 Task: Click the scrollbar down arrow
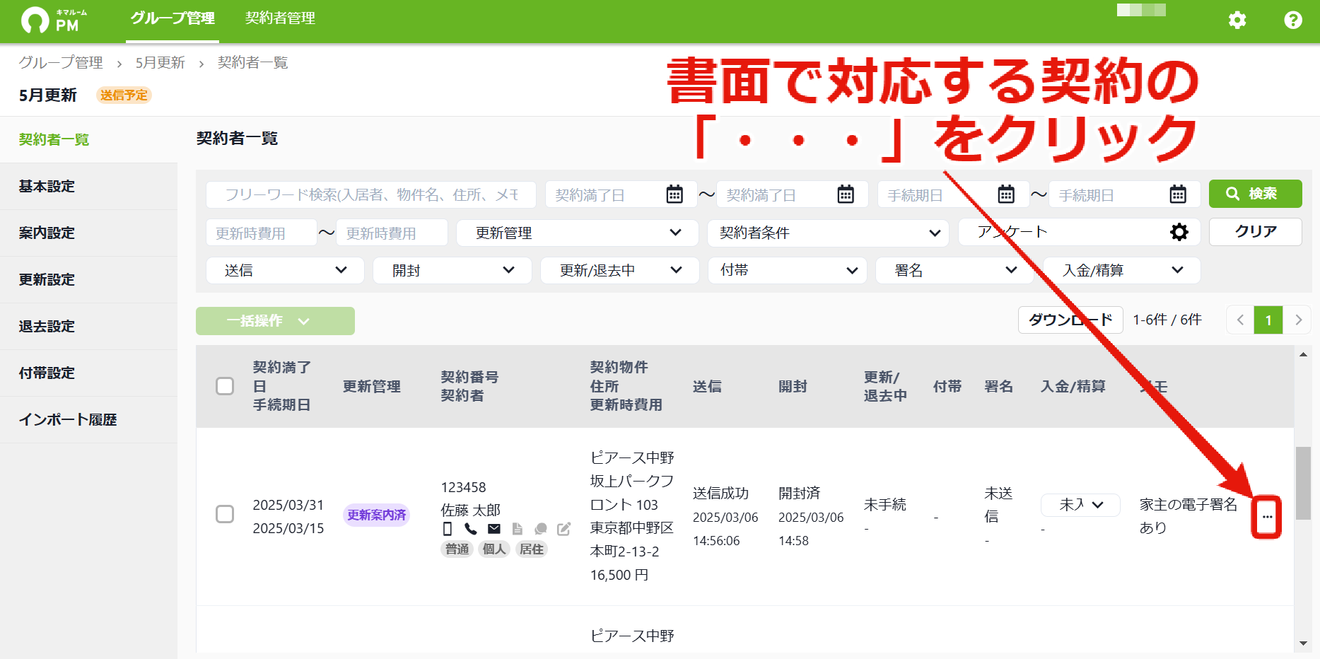point(1303,643)
